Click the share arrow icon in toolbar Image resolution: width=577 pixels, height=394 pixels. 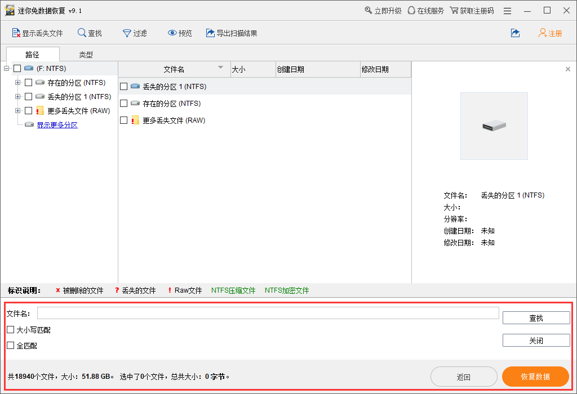[x=515, y=33]
